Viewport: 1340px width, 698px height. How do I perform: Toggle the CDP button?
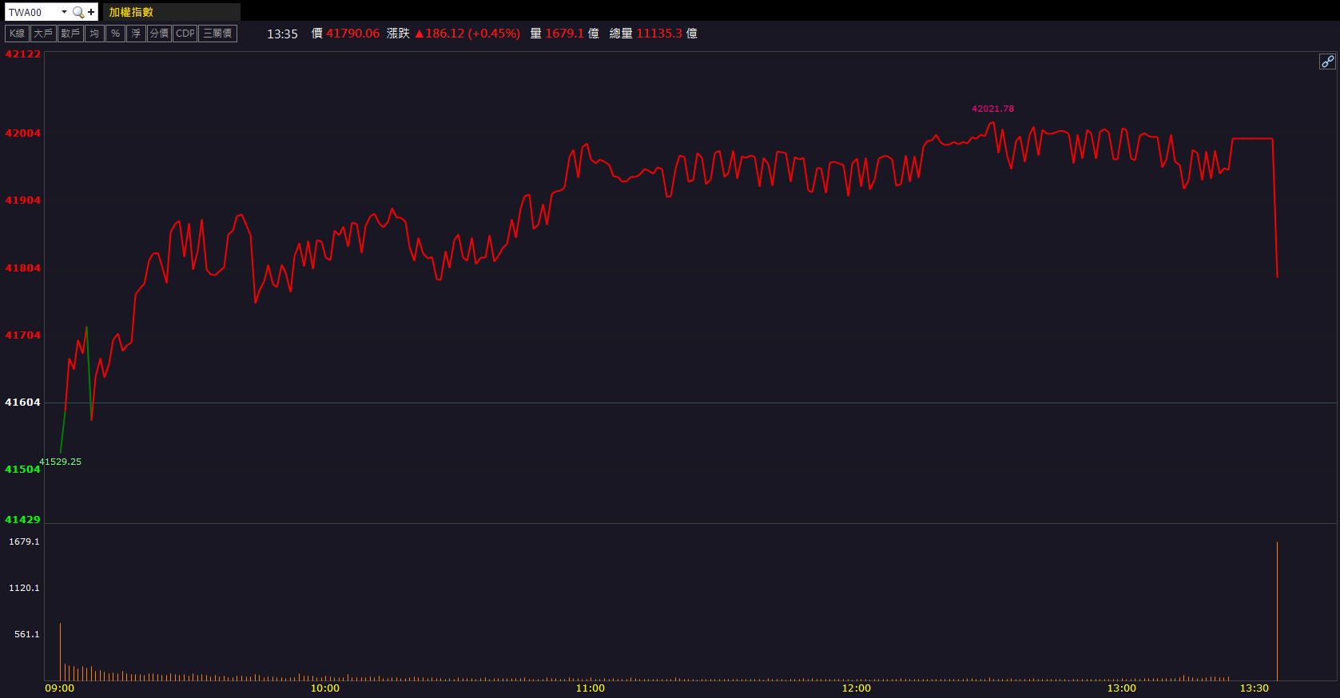(185, 34)
